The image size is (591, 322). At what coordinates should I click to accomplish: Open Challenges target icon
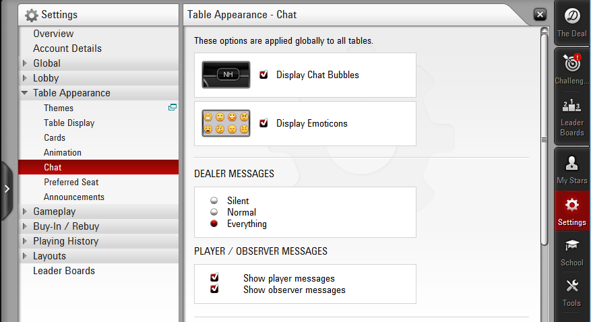[571, 64]
